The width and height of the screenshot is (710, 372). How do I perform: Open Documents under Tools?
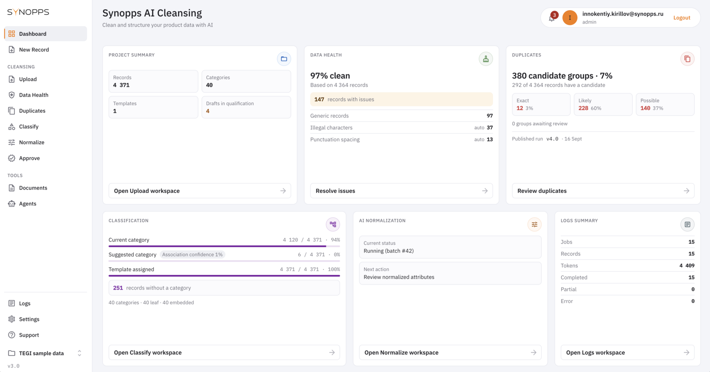tap(46, 188)
